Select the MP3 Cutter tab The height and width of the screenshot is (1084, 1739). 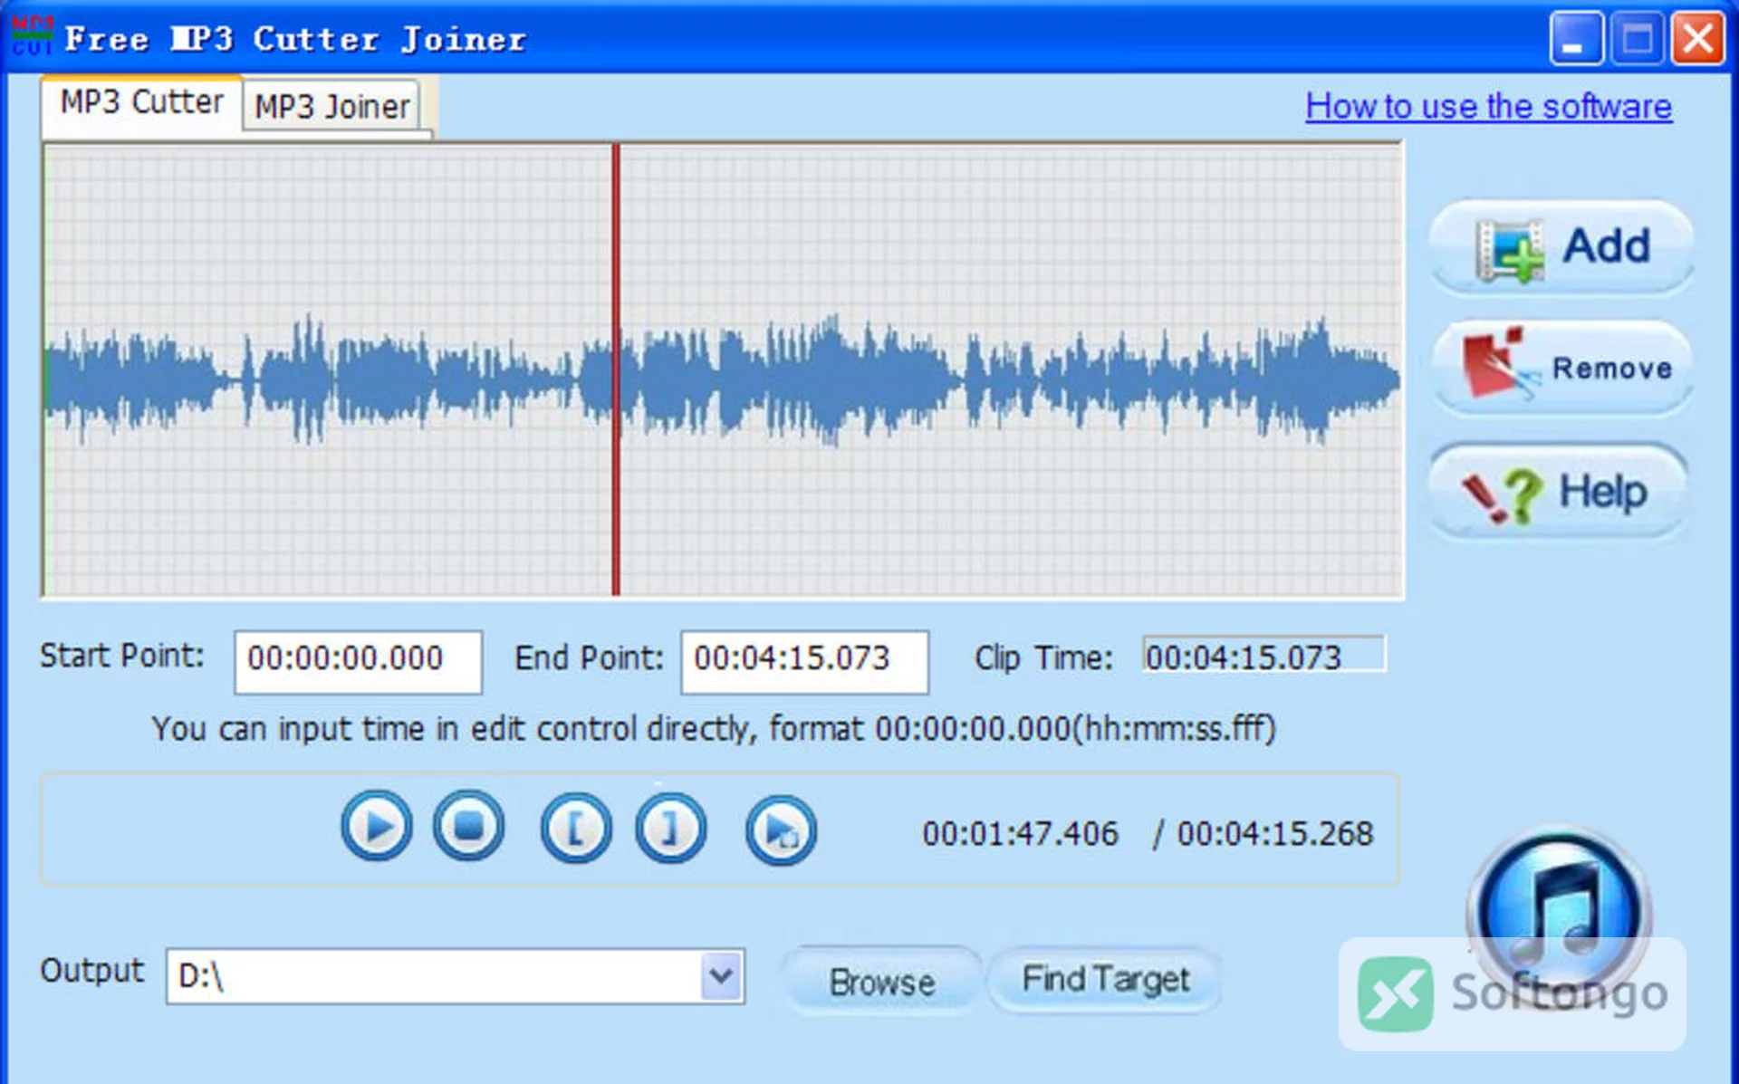tap(141, 102)
